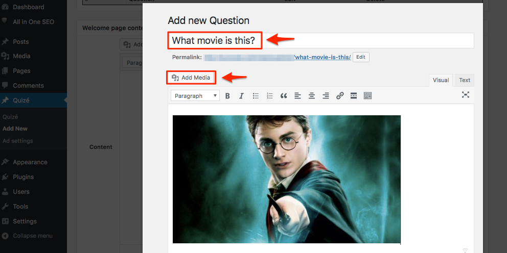Apply blockquote formatting
This screenshot has height=253, width=507.
(x=284, y=96)
